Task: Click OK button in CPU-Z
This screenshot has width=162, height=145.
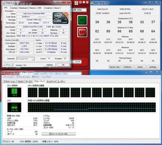Action: (x=63, y=65)
